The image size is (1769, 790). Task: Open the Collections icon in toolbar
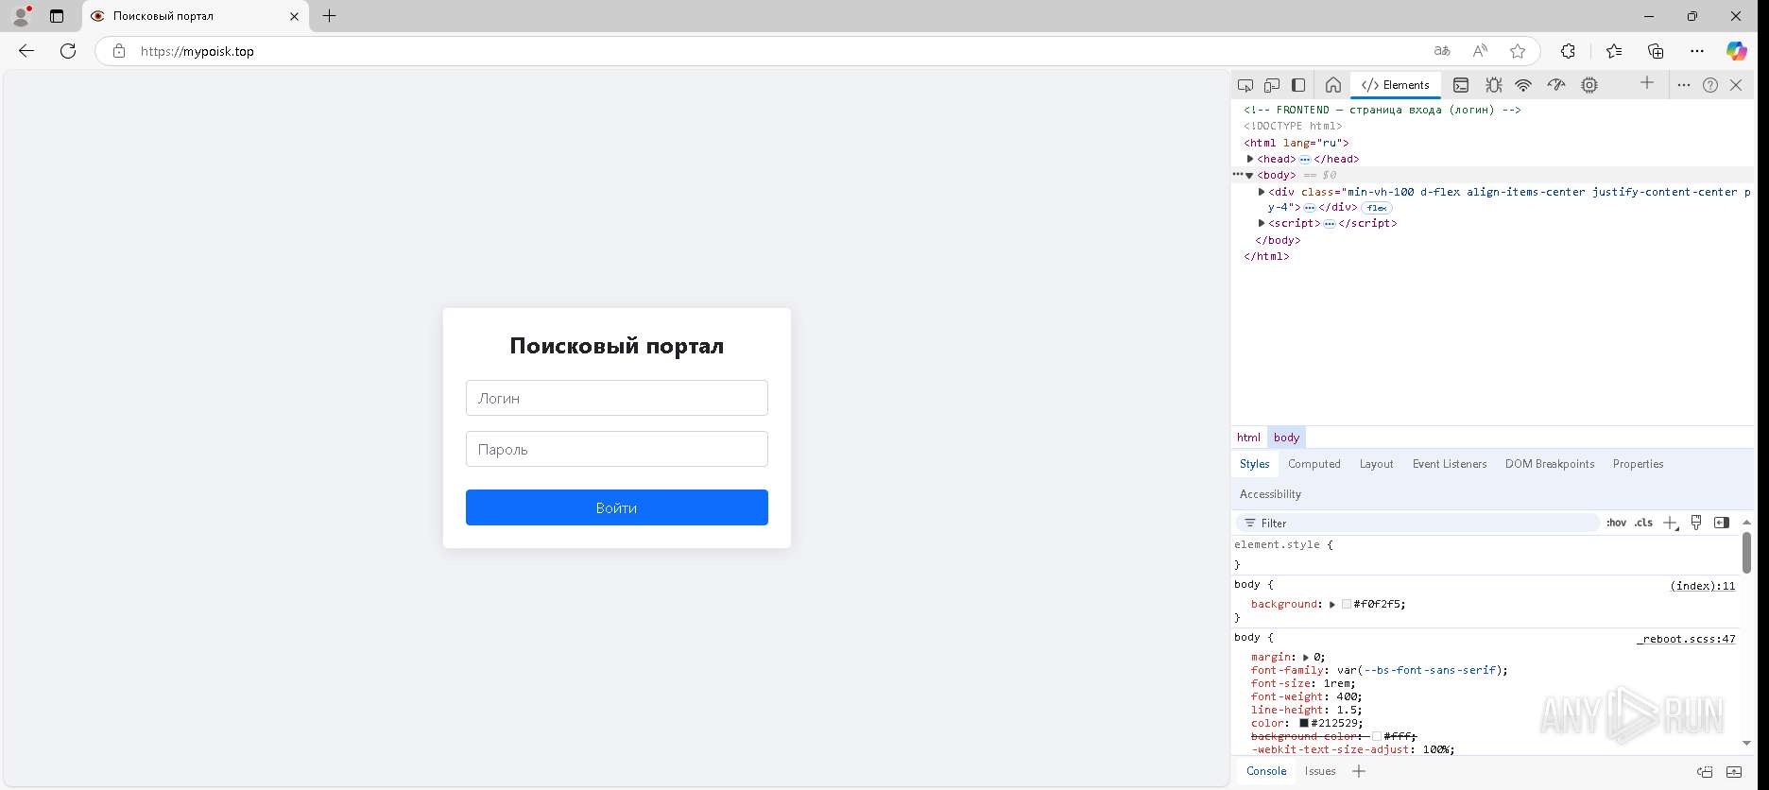pos(1656,51)
